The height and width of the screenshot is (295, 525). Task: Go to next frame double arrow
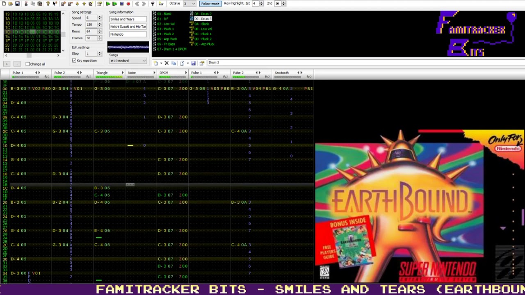(144, 4)
